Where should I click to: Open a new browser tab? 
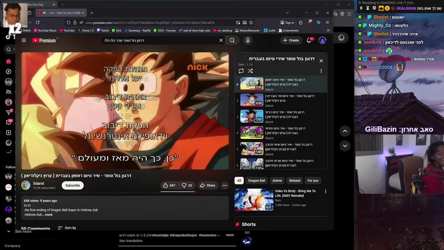[x=92, y=13]
